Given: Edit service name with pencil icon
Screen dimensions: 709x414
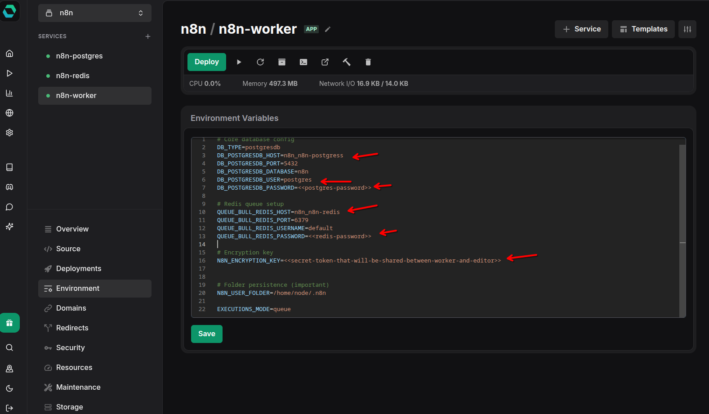Looking at the screenshot, I should click(x=328, y=29).
